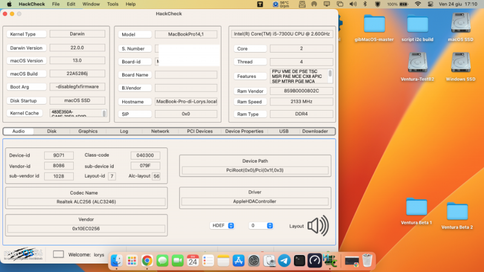Click the speaker Layout icon

point(318,225)
